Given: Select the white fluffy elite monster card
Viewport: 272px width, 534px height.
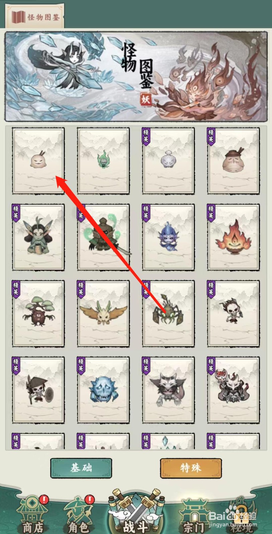Looking at the screenshot, I should pyautogui.click(x=168, y=161).
